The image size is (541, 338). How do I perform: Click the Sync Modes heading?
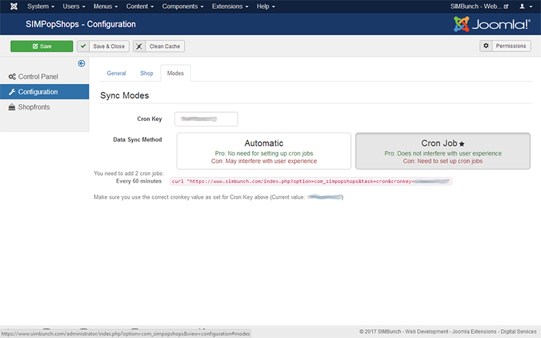point(124,95)
